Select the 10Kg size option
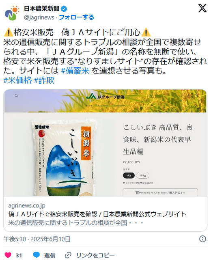211x261 pixels. [142, 175]
